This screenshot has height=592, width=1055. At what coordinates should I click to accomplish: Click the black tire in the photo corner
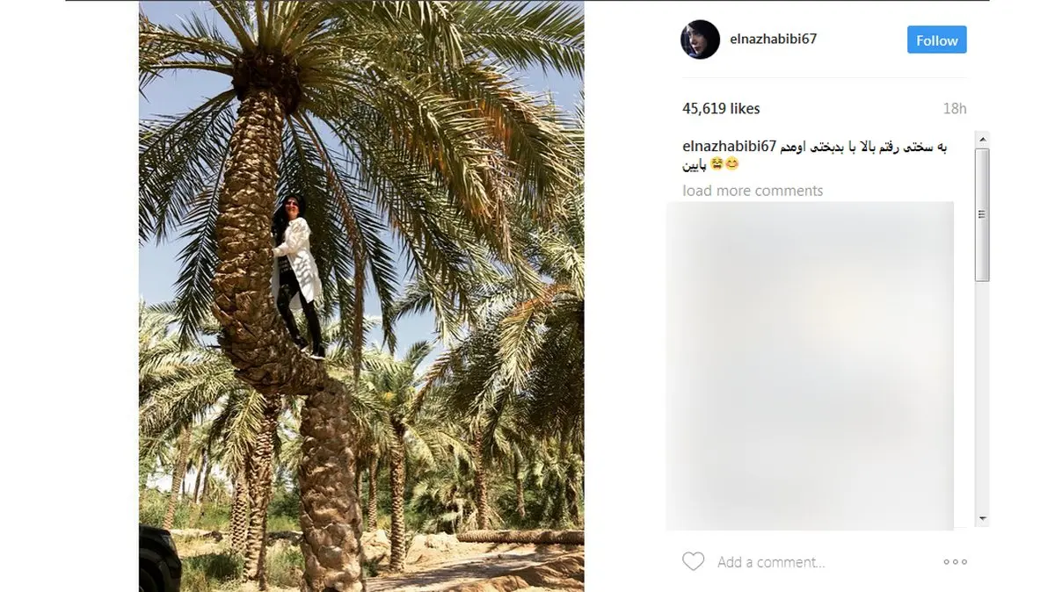click(157, 560)
